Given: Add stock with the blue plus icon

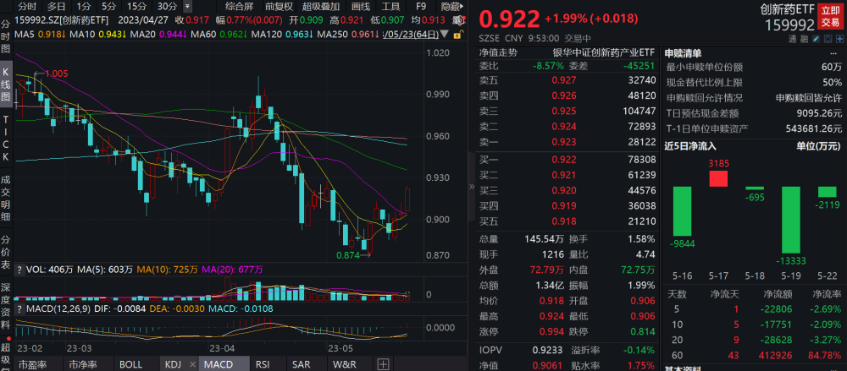Looking at the screenshot, I should point(840,39).
